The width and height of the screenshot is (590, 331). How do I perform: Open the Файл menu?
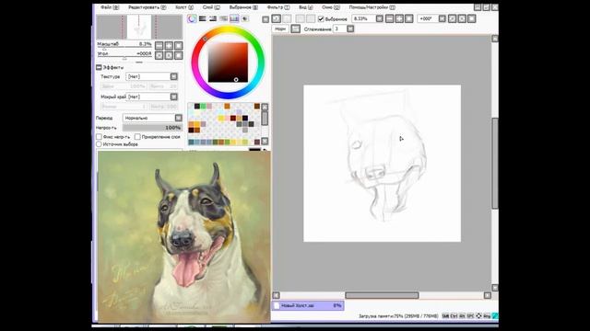tap(110, 7)
